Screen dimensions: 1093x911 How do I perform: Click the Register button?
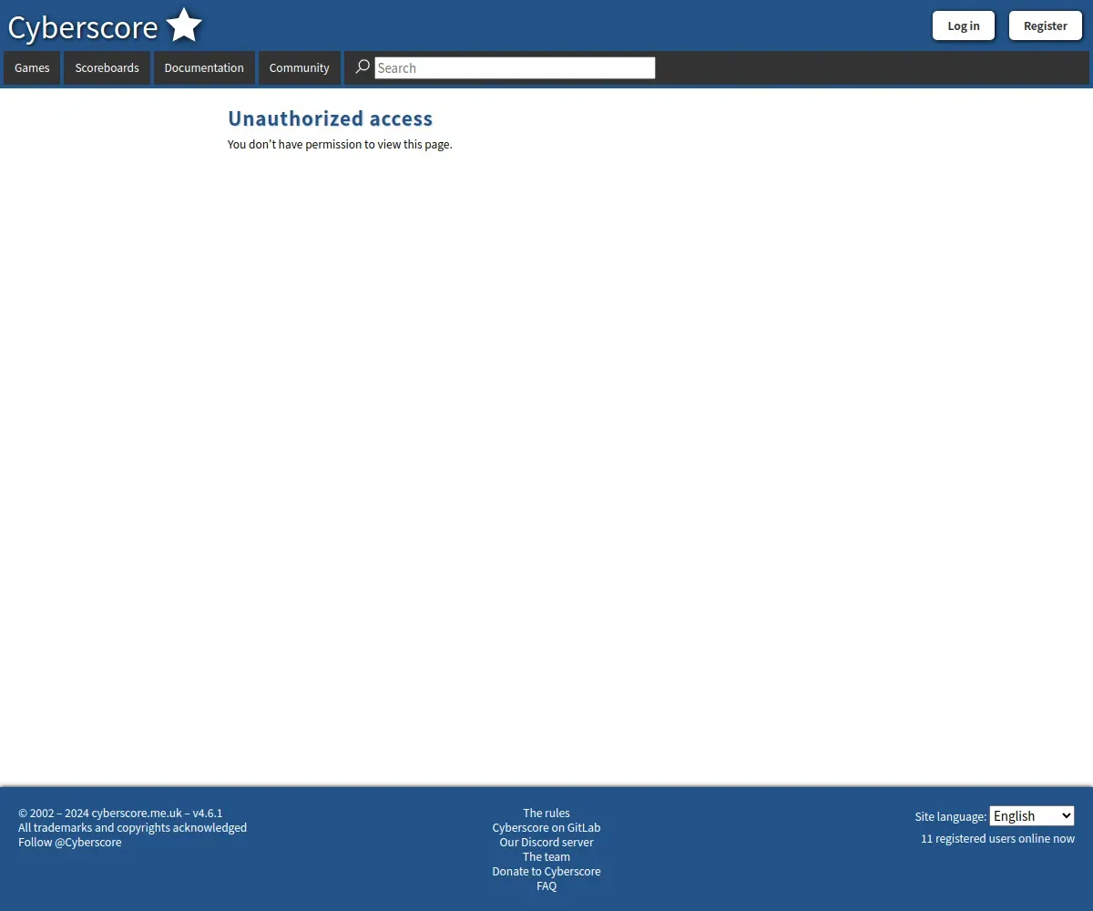point(1045,26)
